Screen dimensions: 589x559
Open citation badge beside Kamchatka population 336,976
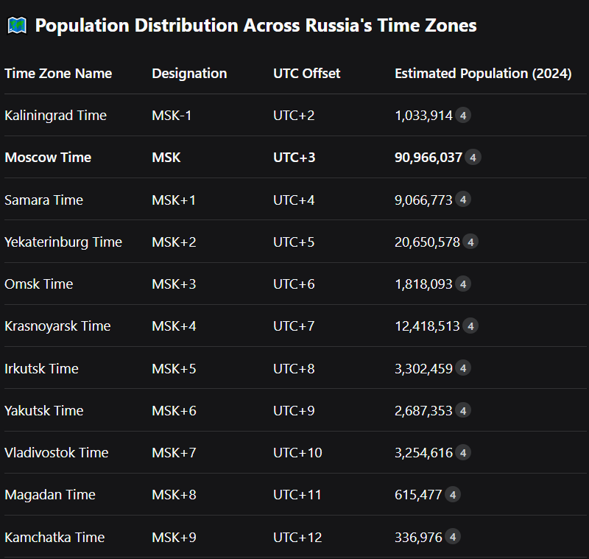(453, 537)
